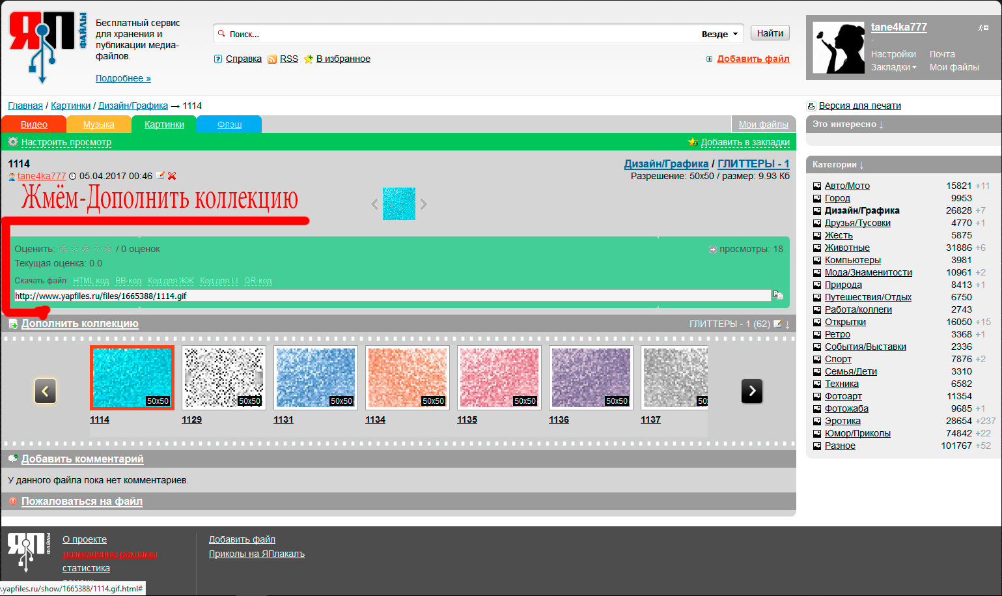Edit the ГЛИТТЕРЫ - 1 collection via pencil icon

777,324
